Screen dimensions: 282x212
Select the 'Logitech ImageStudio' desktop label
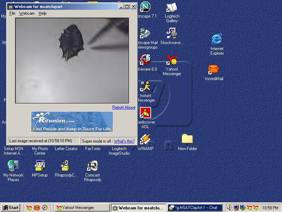tap(119, 151)
